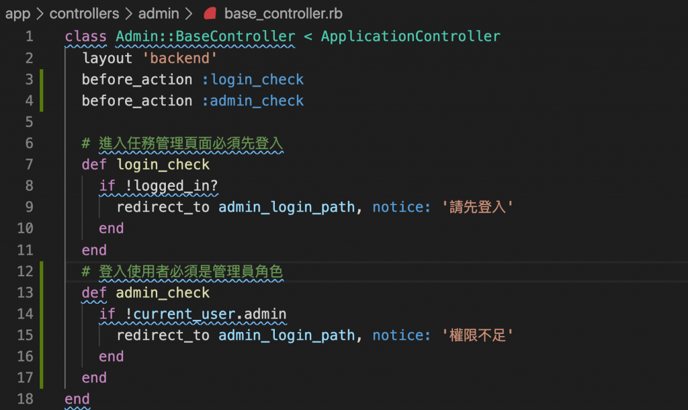Click the 'def admin_check' method name

[163, 293]
